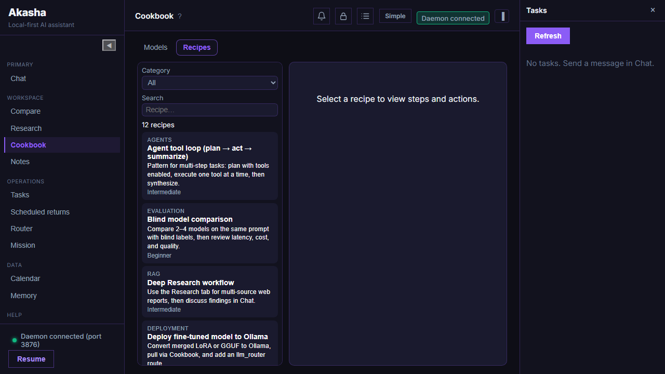Click the lock icon in header
Screen dimensions: 665x374
click(x=343, y=16)
